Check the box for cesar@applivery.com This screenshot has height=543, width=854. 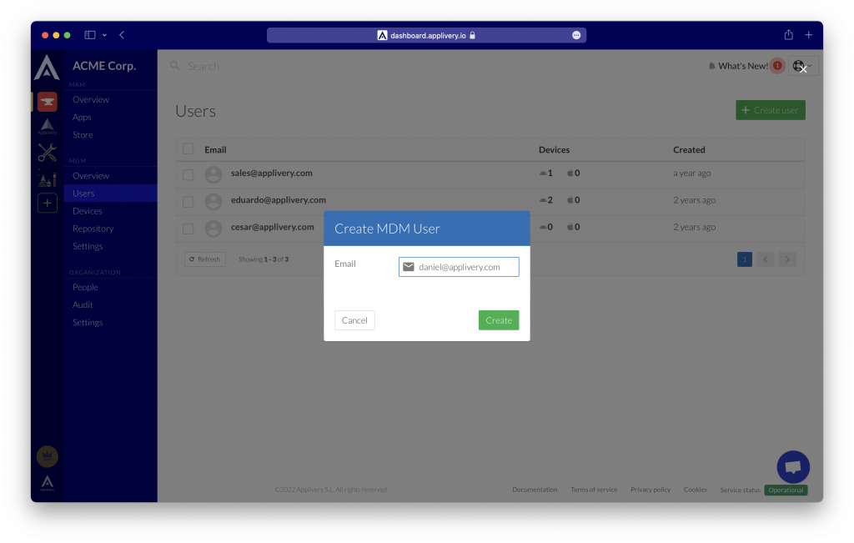[x=188, y=229]
